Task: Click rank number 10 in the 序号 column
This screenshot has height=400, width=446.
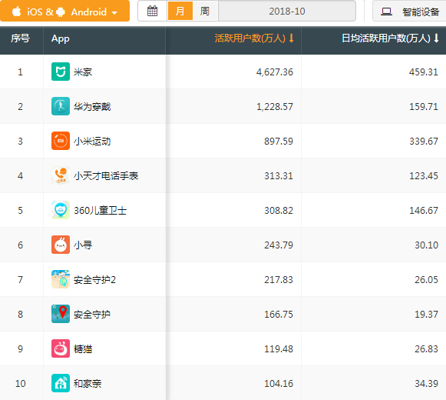Action: [20, 384]
